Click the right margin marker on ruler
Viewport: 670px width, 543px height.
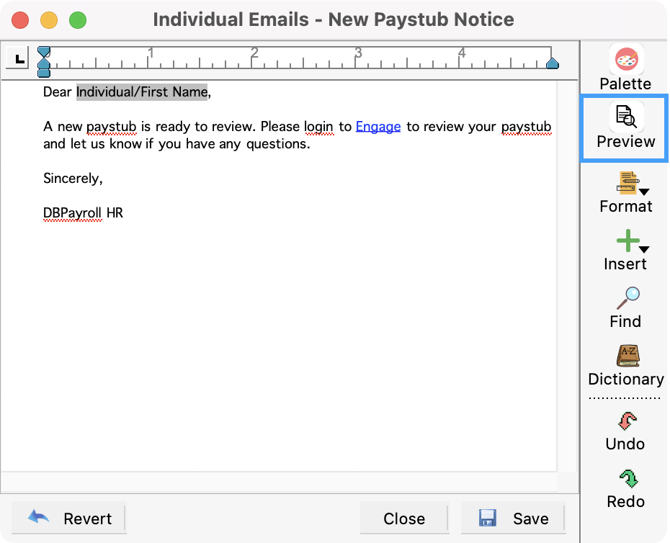coord(552,63)
